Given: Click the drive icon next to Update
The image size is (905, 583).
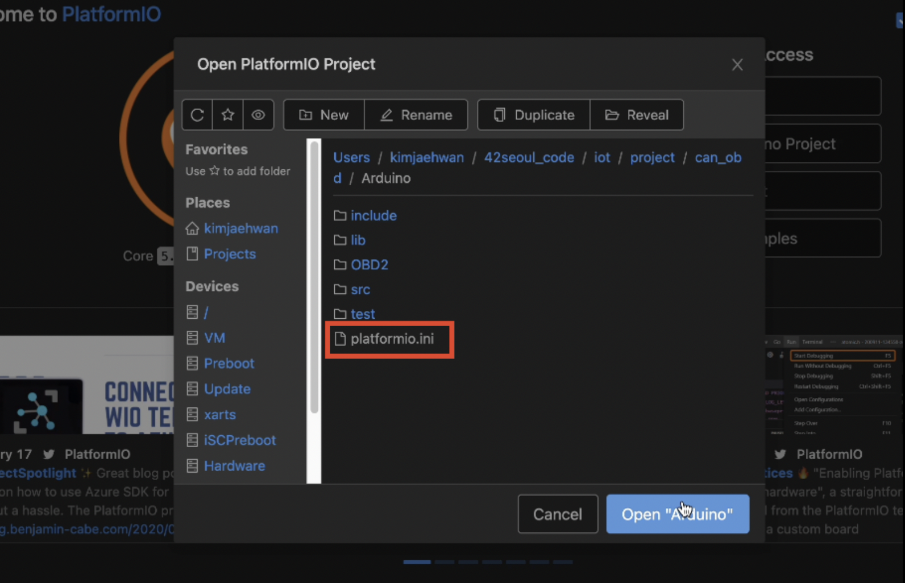Looking at the screenshot, I should (x=192, y=389).
